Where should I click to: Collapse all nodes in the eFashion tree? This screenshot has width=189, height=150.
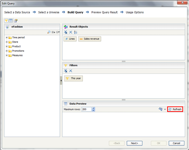58,32
